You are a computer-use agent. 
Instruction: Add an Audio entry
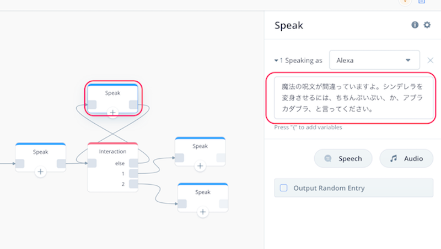click(406, 158)
